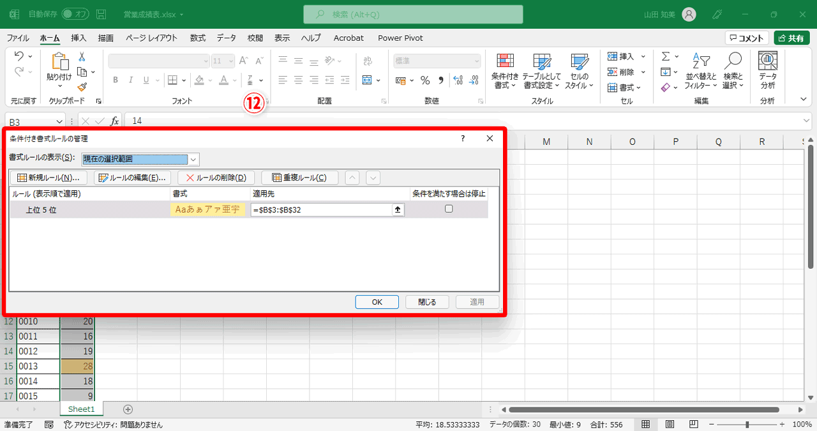This screenshot has height=431, width=817.
Task: Open Conditional Formatting (条件付き書式)
Action: 506,71
